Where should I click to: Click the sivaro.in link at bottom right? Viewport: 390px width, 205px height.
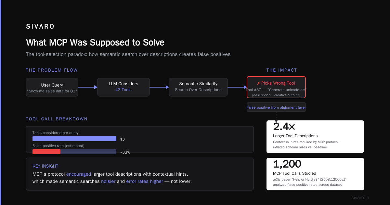[x=360, y=198]
